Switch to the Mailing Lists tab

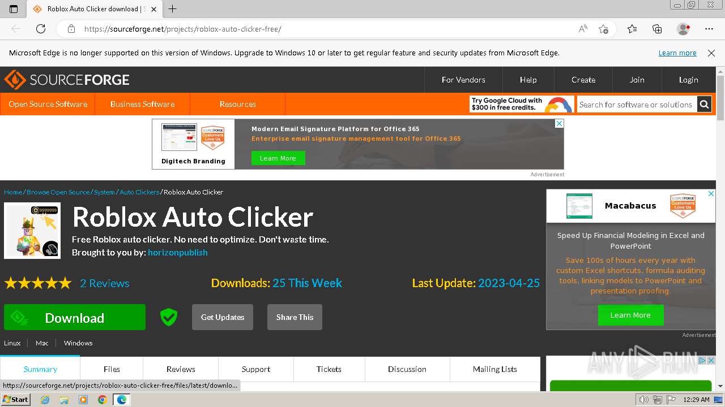(495, 369)
